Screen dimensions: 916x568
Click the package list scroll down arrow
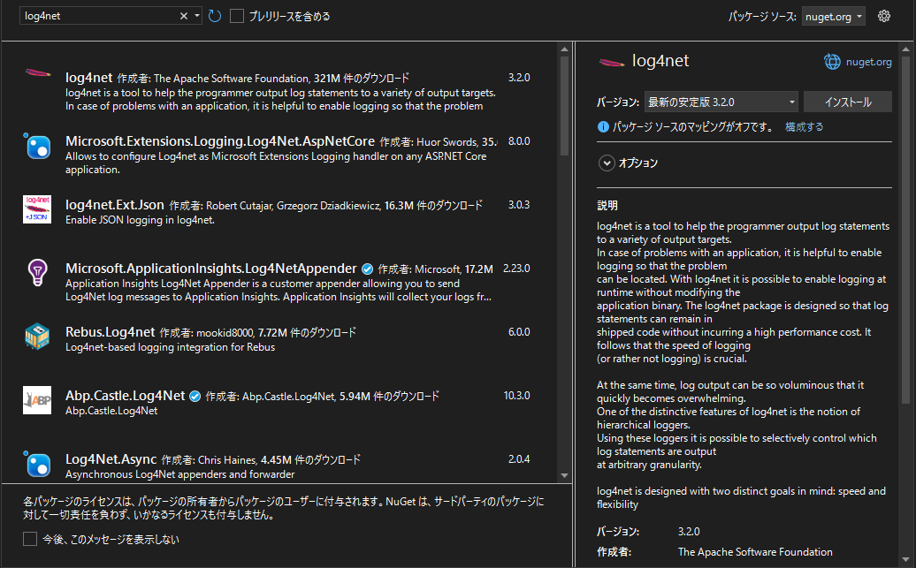pyautogui.click(x=564, y=476)
